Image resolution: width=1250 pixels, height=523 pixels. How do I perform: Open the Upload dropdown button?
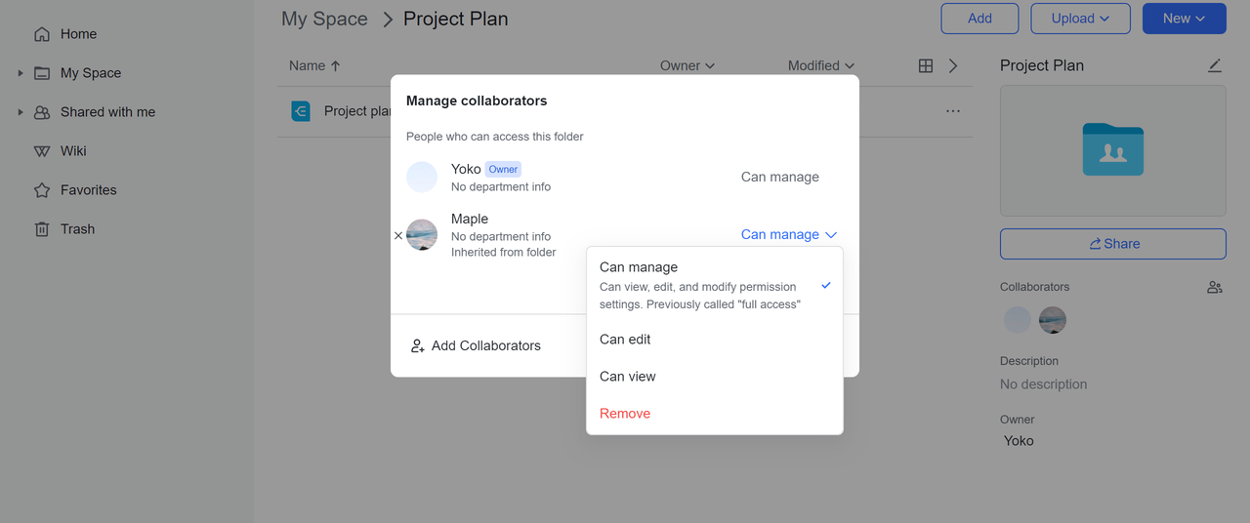click(x=1080, y=19)
